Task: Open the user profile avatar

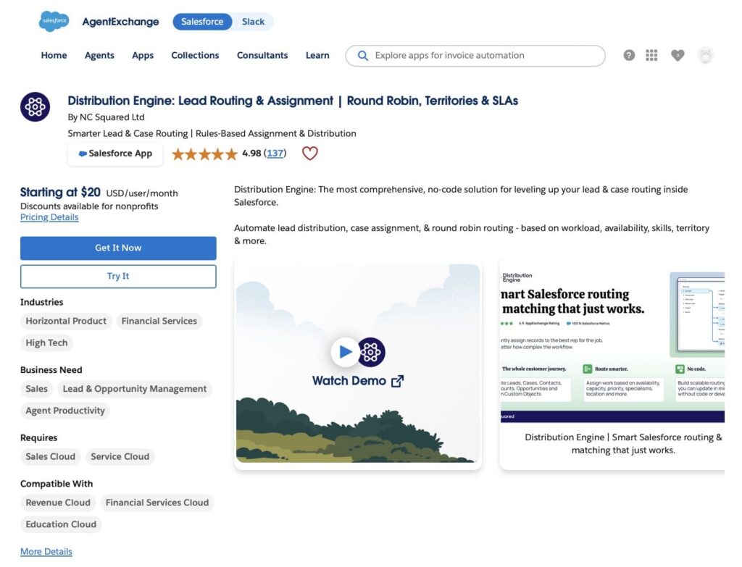Action: 706,55
